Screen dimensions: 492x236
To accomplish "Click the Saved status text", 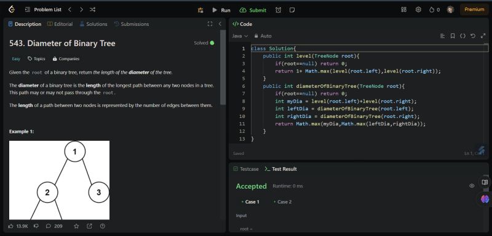I will [x=238, y=153].
